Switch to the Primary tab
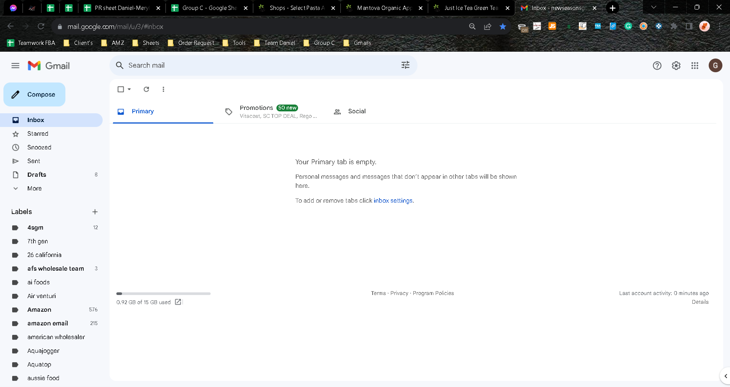 point(163,111)
